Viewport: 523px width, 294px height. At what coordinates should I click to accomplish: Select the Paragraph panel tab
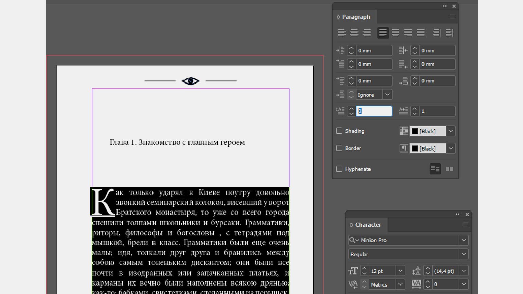click(x=356, y=17)
